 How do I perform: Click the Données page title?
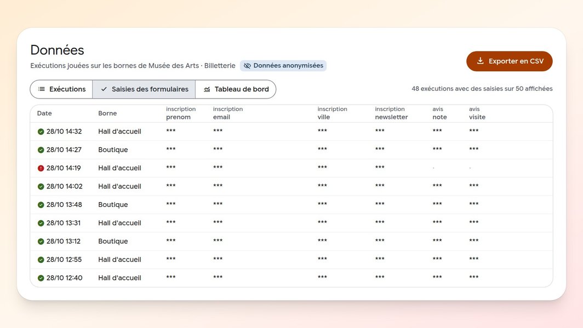pyautogui.click(x=57, y=50)
